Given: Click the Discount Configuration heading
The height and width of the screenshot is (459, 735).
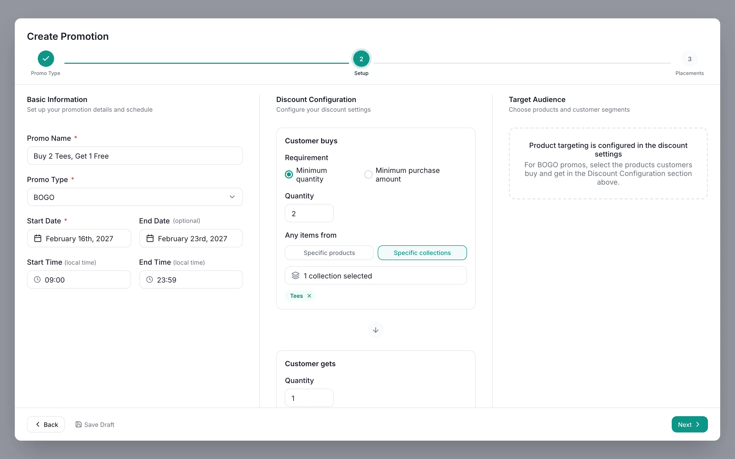Looking at the screenshot, I should click(316, 99).
